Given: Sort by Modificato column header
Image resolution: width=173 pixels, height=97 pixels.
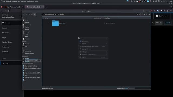Looking at the screenshot, I should tap(107, 18).
